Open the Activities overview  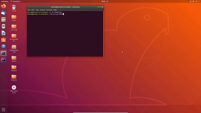pos(5,1)
